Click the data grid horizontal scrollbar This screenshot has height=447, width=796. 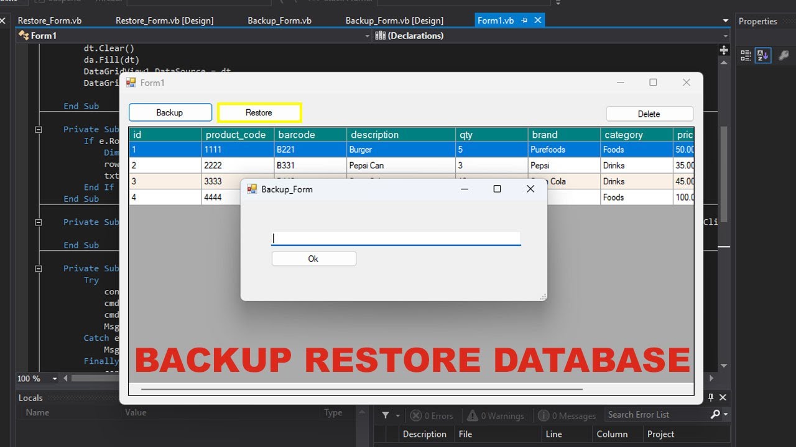[361, 389]
